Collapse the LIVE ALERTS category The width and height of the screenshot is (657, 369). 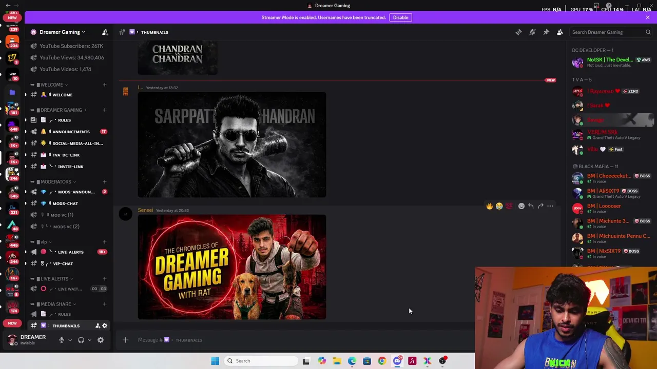(54, 279)
